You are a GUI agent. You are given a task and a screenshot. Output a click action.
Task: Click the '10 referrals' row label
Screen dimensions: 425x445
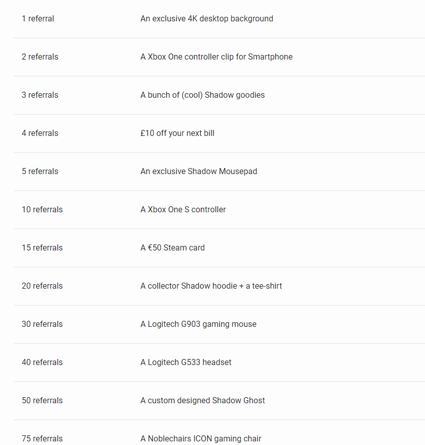[x=42, y=209]
